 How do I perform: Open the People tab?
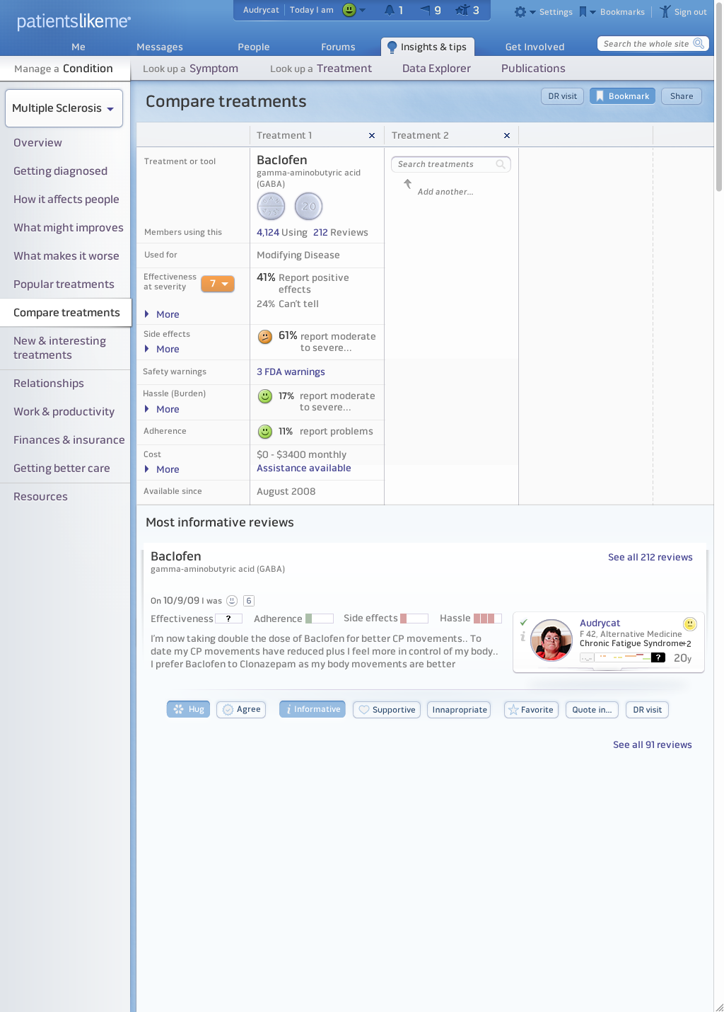254,47
